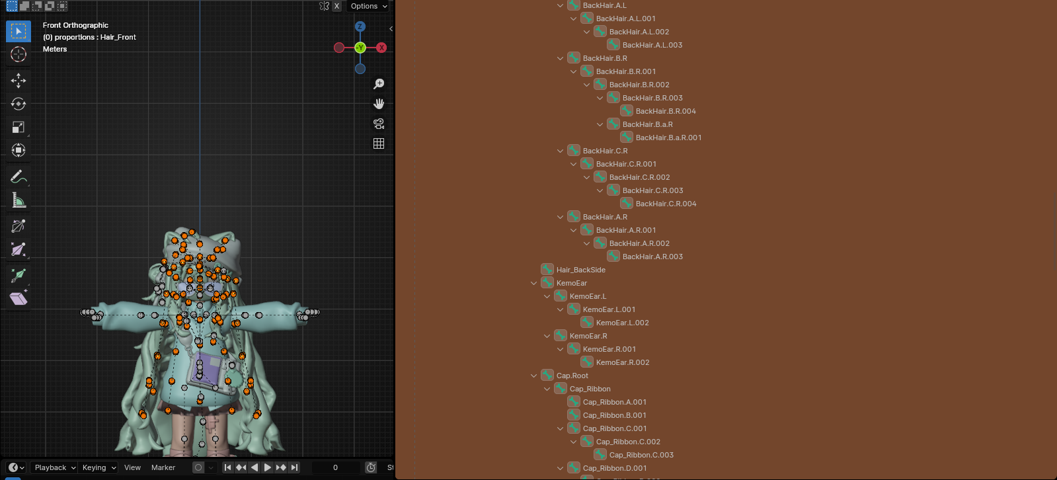Jump to the end frame
This screenshot has width=1057, height=480.
point(294,467)
